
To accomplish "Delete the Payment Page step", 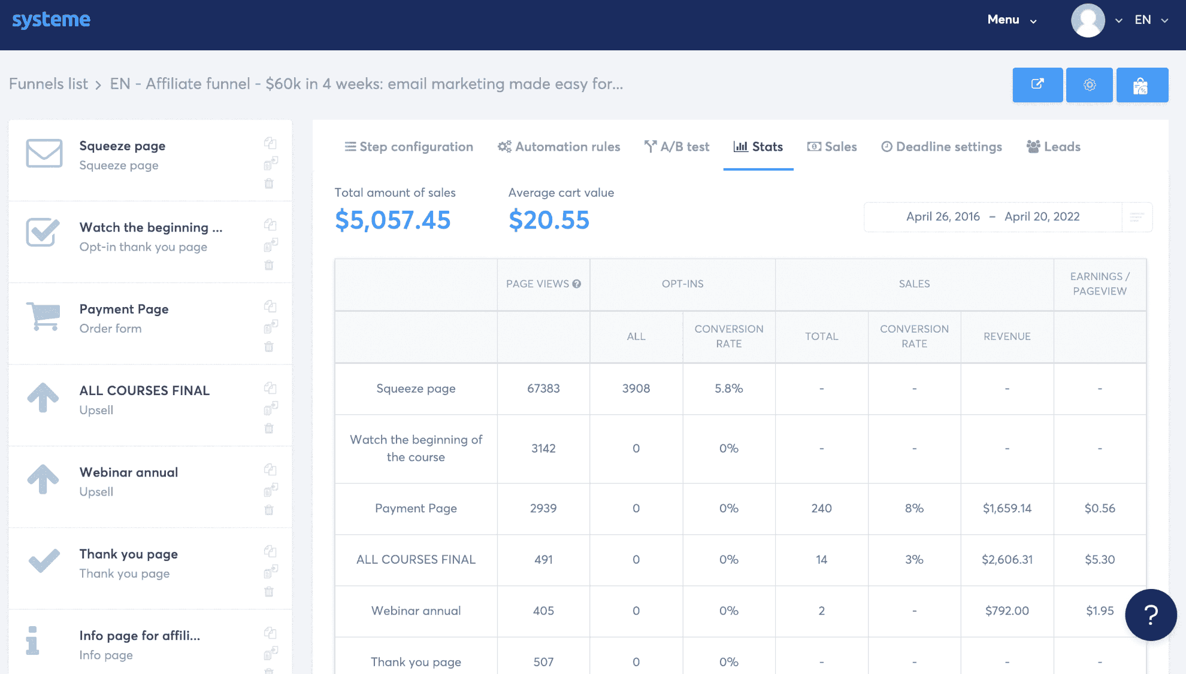I will click(270, 347).
